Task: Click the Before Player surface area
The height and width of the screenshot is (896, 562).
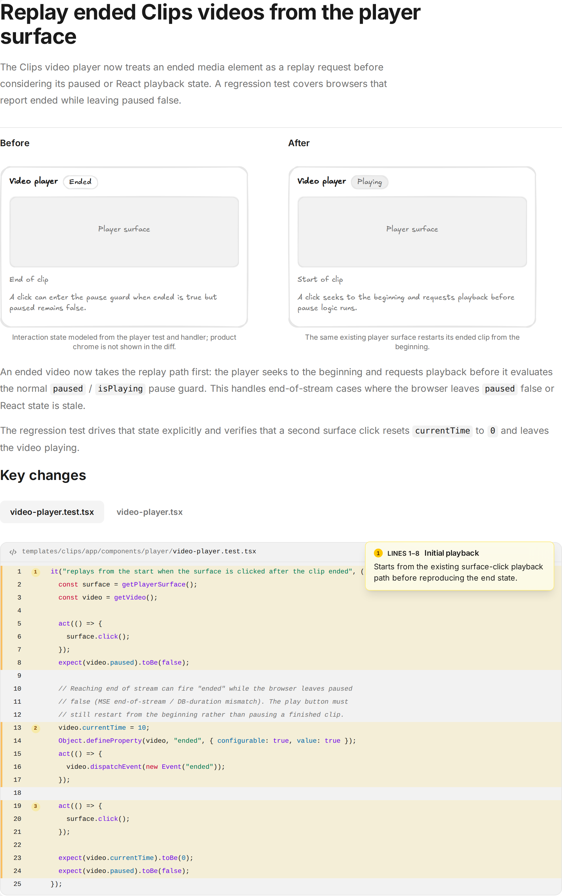Action: tap(124, 232)
